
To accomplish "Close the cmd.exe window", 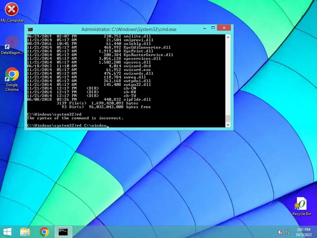I will coord(224,28).
